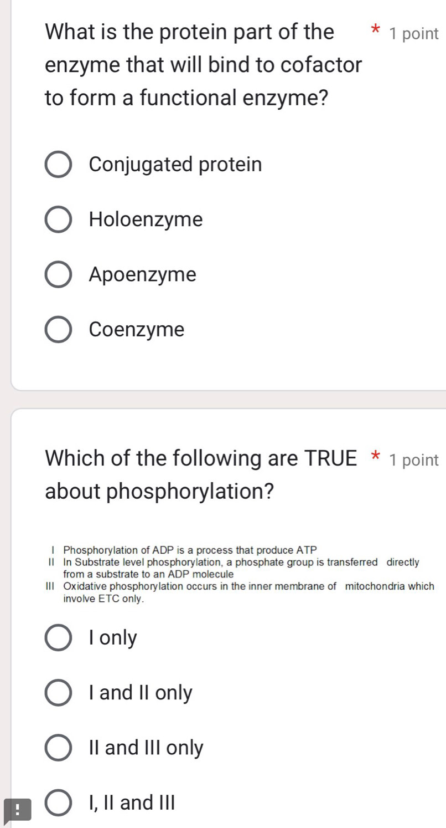
Task: Choose the I and II only option
Action: [x=58, y=692]
